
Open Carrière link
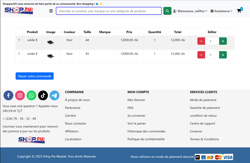[x=70, y=116]
